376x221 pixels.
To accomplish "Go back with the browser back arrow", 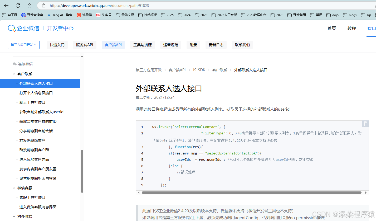I will coord(6,6).
